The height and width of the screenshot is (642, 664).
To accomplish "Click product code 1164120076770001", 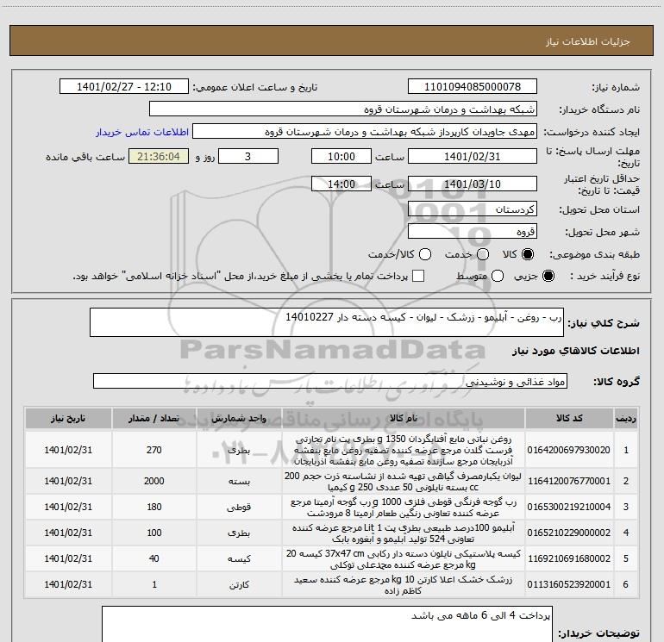I will [569, 481].
